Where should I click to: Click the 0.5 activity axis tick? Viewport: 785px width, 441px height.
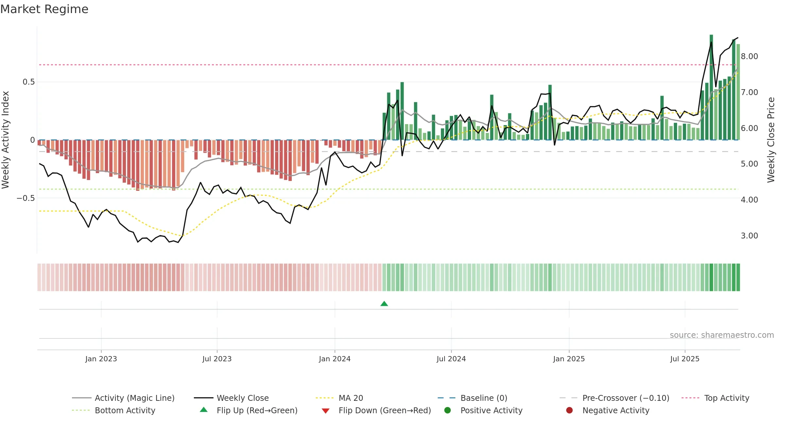(29, 82)
